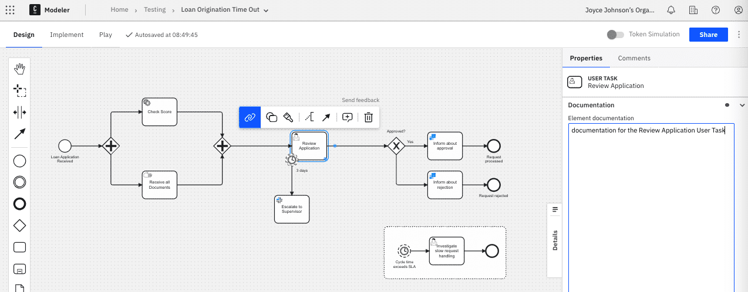Open the vertical three-dot options menu
The width and height of the screenshot is (748, 292).
pyautogui.click(x=739, y=35)
